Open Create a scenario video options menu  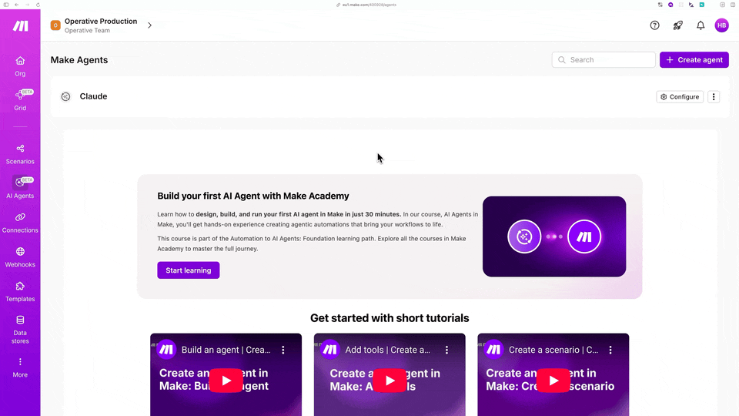pos(610,350)
